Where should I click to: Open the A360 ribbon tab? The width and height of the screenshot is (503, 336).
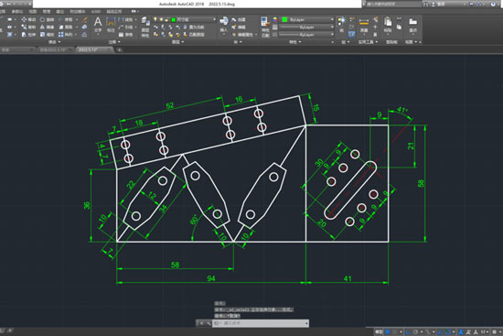click(96, 12)
